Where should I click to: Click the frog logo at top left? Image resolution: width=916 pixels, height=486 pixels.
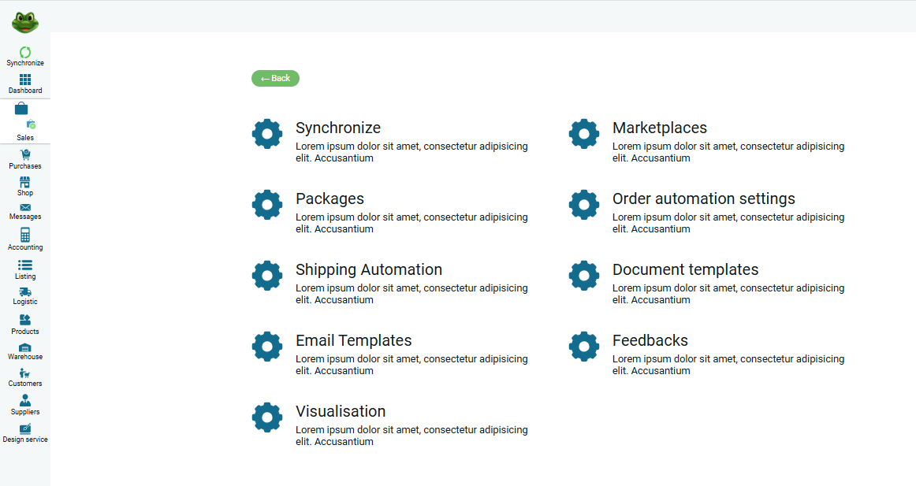click(x=25, y=21)
